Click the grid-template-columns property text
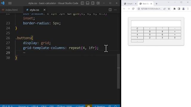This screenshot has width=191, height=107. [x=44, y=48]
